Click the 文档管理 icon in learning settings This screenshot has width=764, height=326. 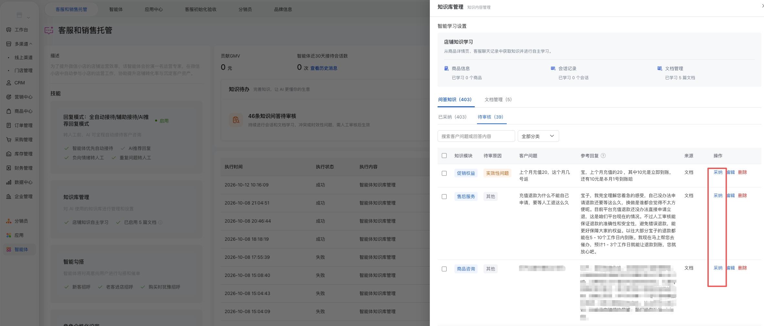[660, 68]
